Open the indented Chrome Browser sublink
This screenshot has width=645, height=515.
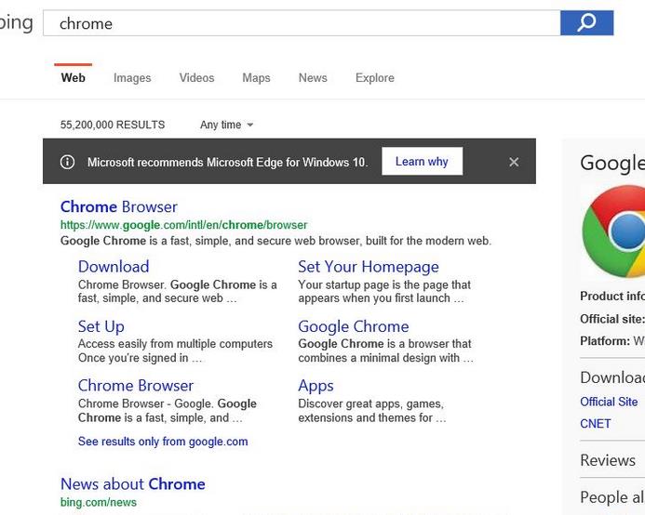pos(136,385)
